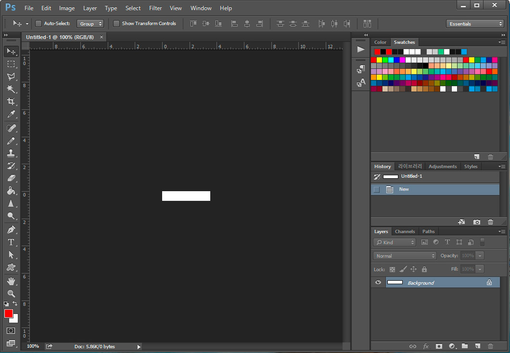This screenshot has width=510, height=353.
Task: Open the Swatches panel flyout menu
Action: (502, 42)
